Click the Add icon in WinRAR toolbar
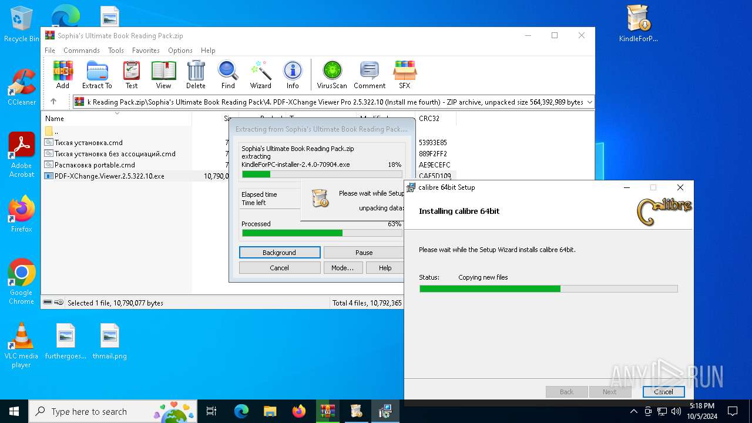752x423 pixels. point(63,75)
